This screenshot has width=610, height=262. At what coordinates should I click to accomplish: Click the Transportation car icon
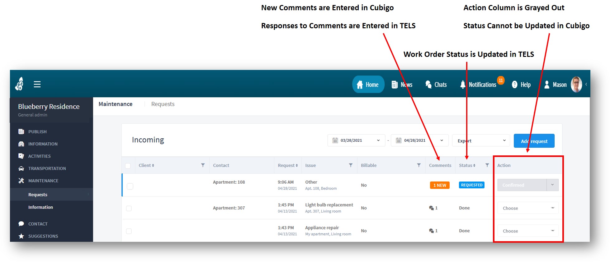coord(21,168)
